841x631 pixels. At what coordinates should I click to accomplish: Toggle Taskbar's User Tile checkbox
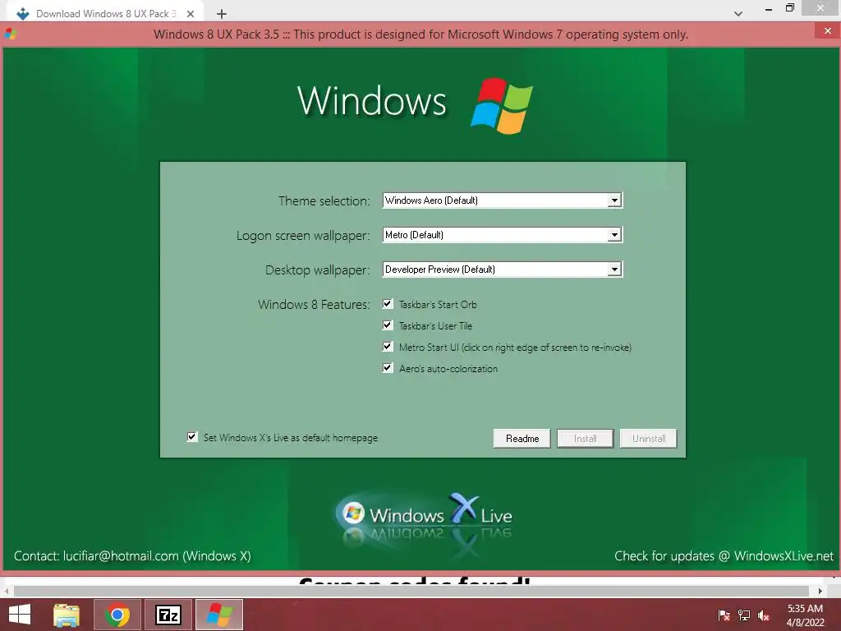click(388, 325)
